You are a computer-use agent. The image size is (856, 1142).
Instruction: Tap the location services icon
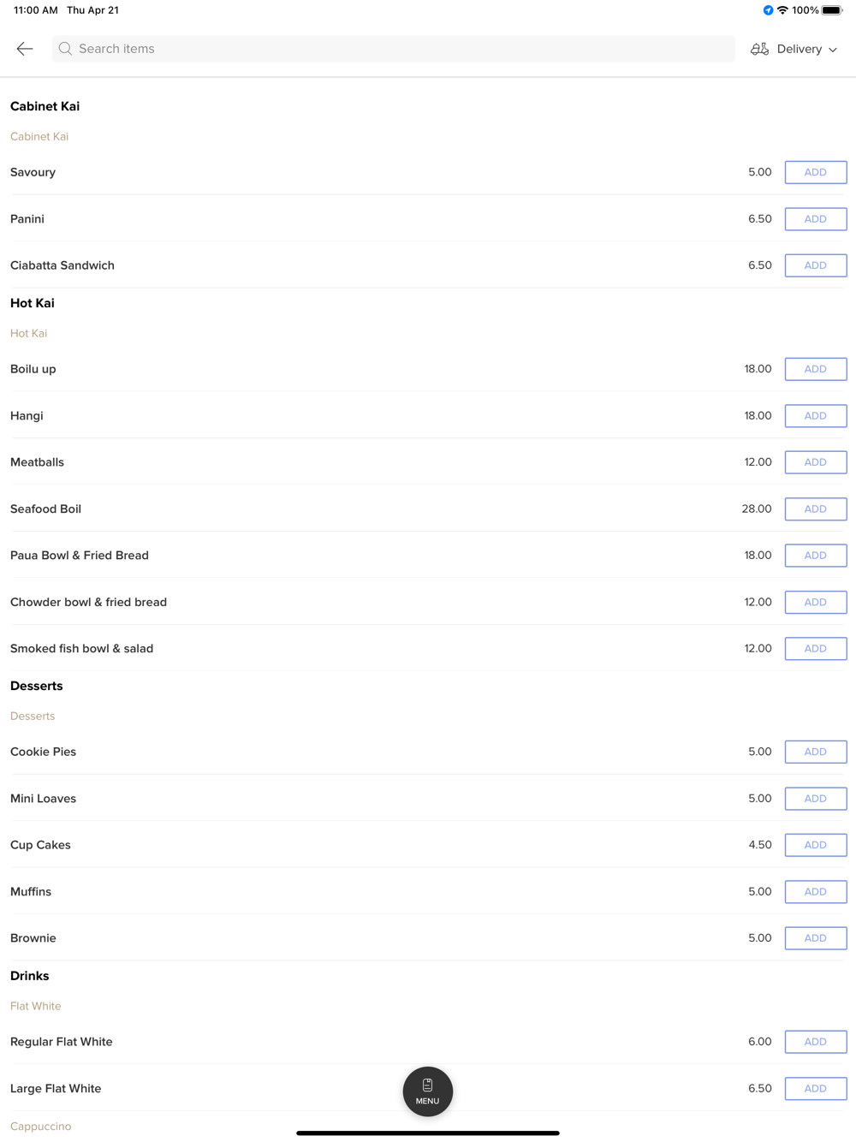pos(768,10)
